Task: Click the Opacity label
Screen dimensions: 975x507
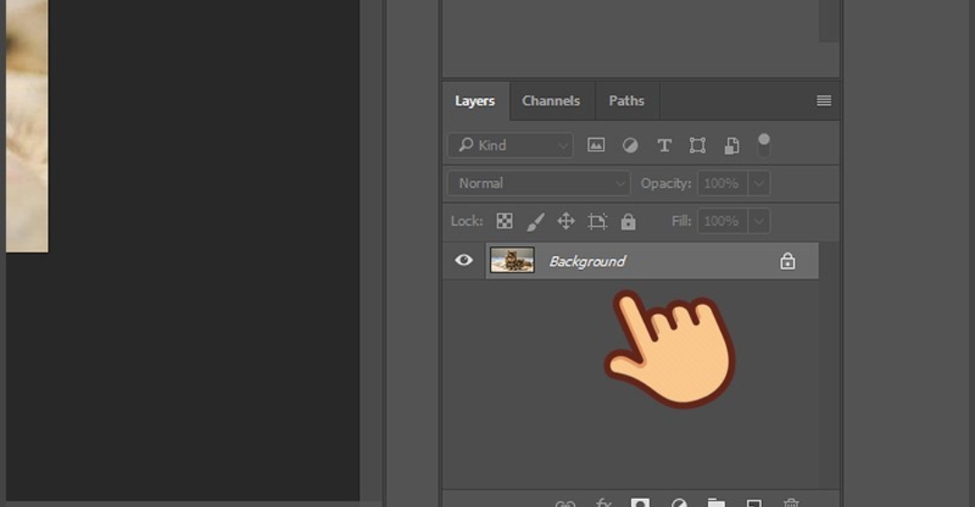Action: (x=666, y=183)
